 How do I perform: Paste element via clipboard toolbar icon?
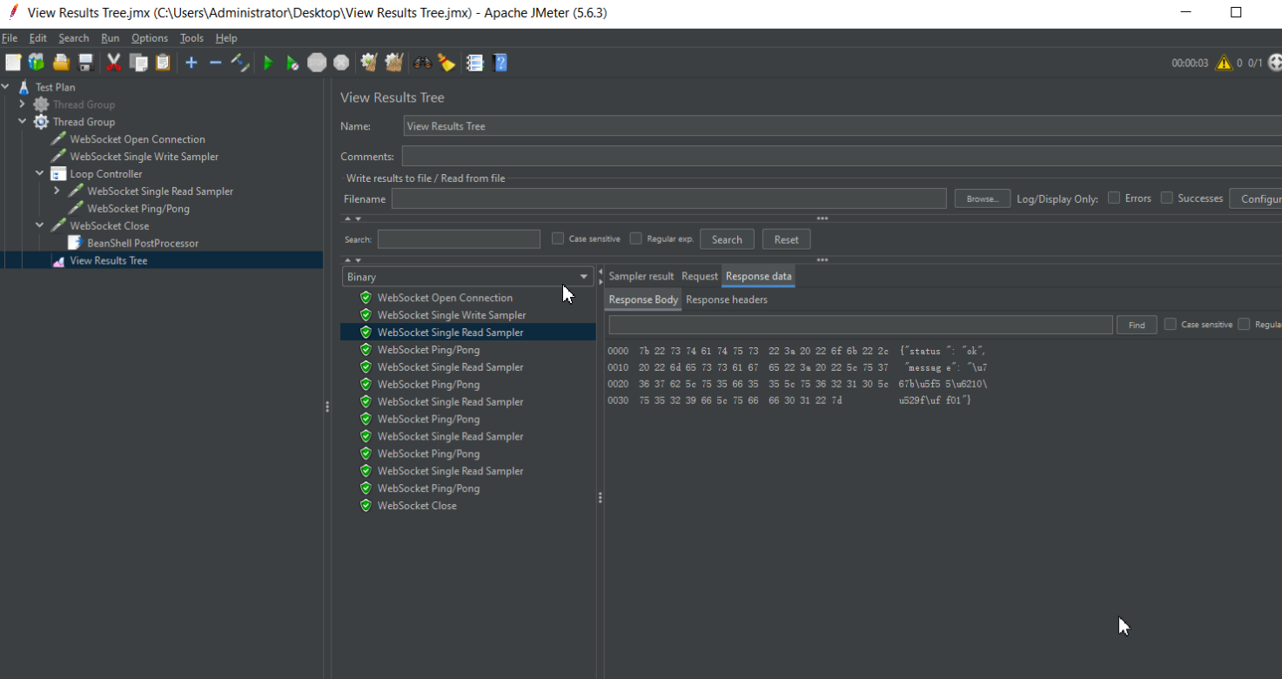[x=163, y=63]
